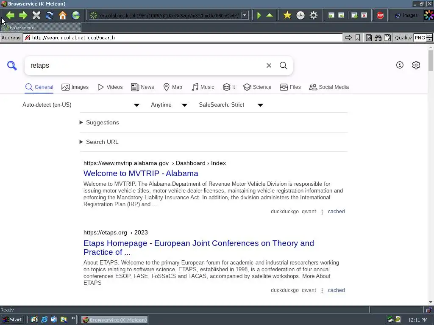The image size is (434, 325).
Task: Close current tab with red X icon
Action: click(364, 15)
